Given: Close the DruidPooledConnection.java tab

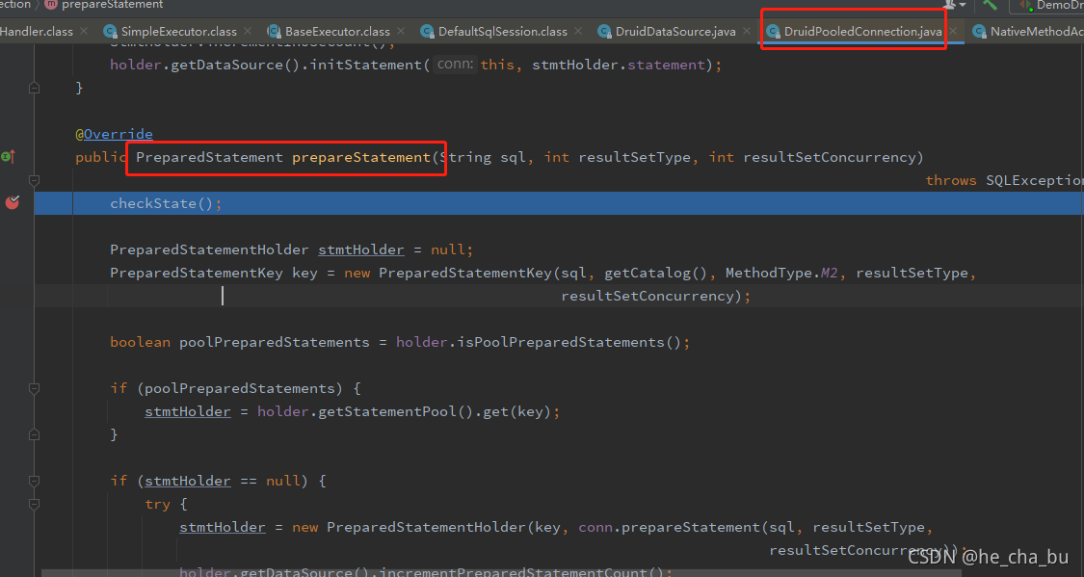Looking at the screenshot, I should 953,31.
